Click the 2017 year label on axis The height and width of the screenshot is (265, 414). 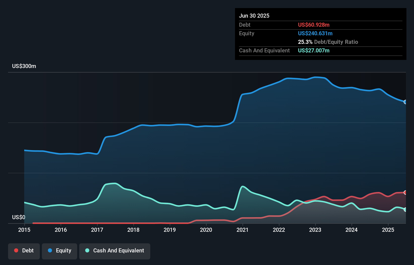(x=97, y=230)
